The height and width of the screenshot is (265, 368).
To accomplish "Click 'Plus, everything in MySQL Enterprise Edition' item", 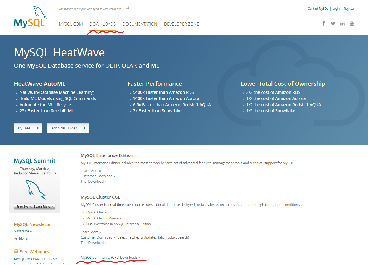I will (x=118, y=224).
